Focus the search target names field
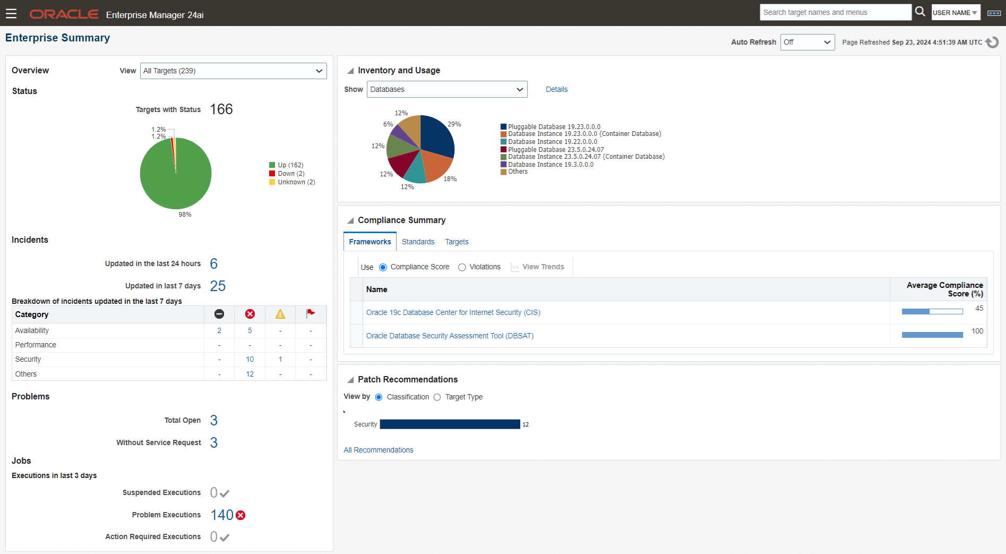Image resolution: width=1006 pixels, height=554 pixels. (835, 12)
